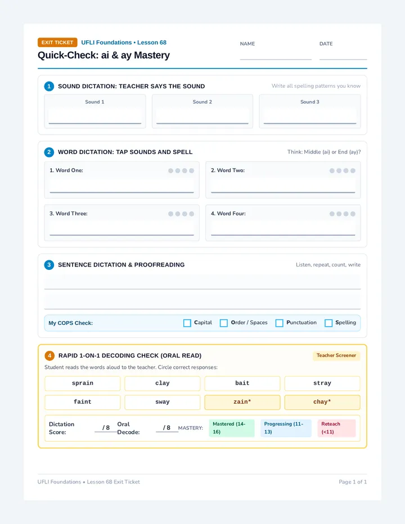The image size is (405, 524).
Task: Check the Capital checkbox
Action: pos(187,323)
